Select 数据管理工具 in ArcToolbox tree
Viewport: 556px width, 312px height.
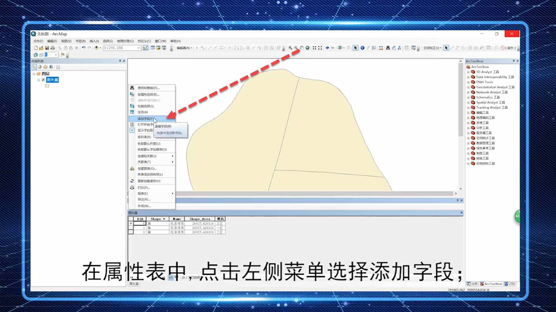[485, 143]
